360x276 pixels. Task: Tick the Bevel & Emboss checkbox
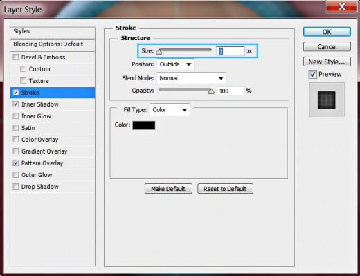(x=16, y=57)
